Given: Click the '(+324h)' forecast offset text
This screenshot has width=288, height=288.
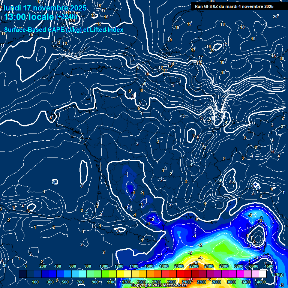Looking at the screenshot, I should tap(67, 17).
